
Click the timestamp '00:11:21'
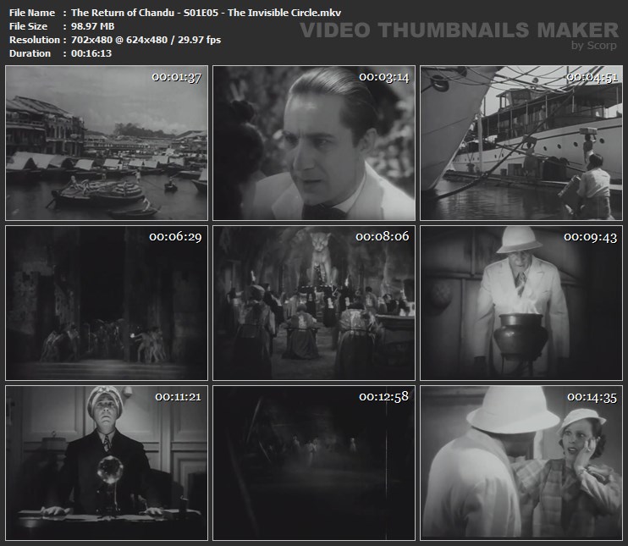[x=179, y=397]
